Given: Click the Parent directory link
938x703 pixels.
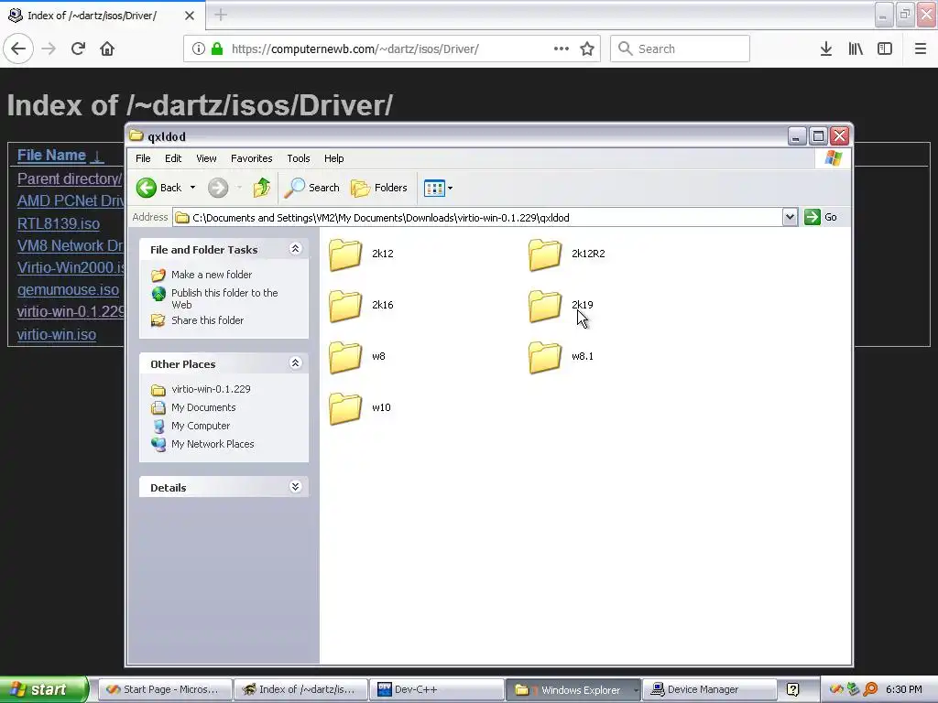Looking at the screenshot, I should pyautogui.click(x=70, y=178).
